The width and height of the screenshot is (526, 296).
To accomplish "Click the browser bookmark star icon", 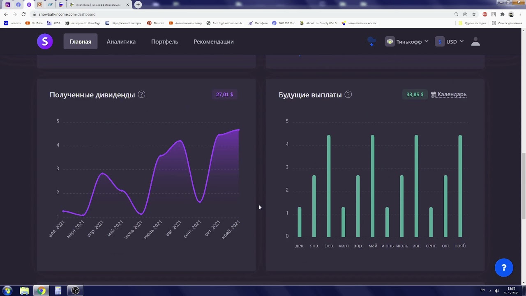I will point(474,14).
